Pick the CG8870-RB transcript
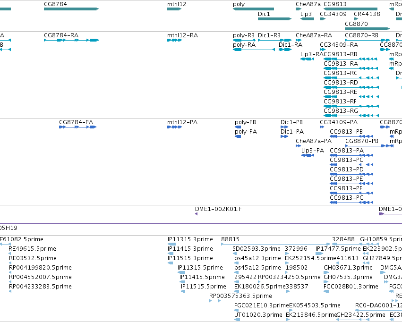 pos(368,40)
